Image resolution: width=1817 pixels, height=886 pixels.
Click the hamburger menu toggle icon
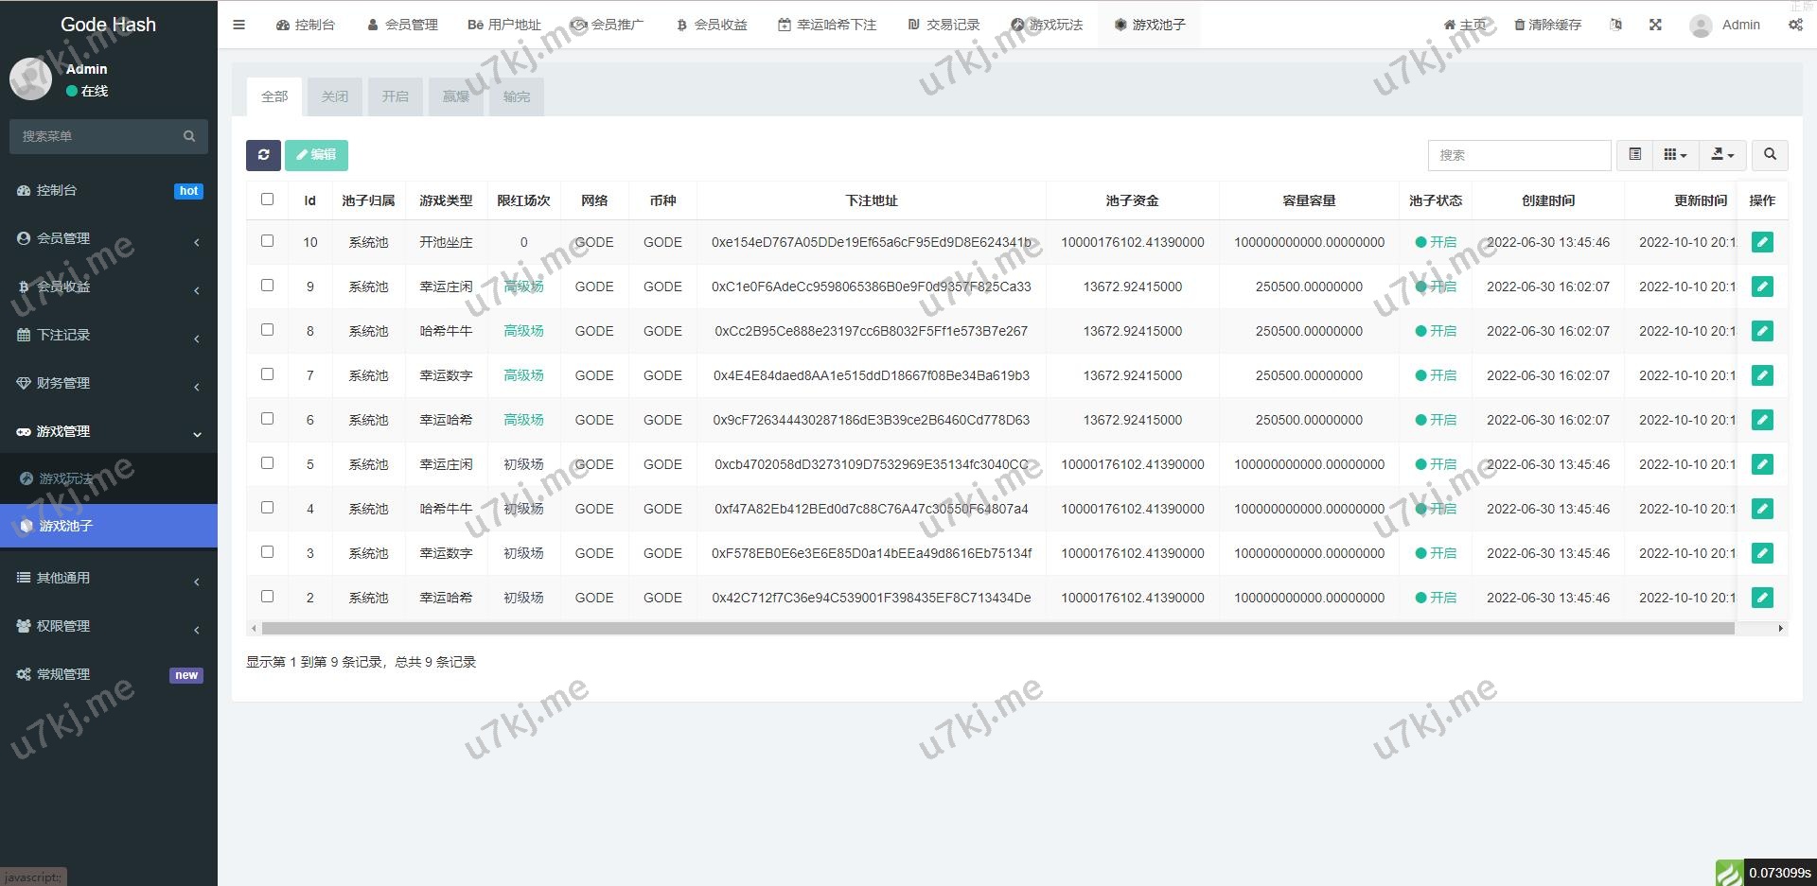pos(239,25)
